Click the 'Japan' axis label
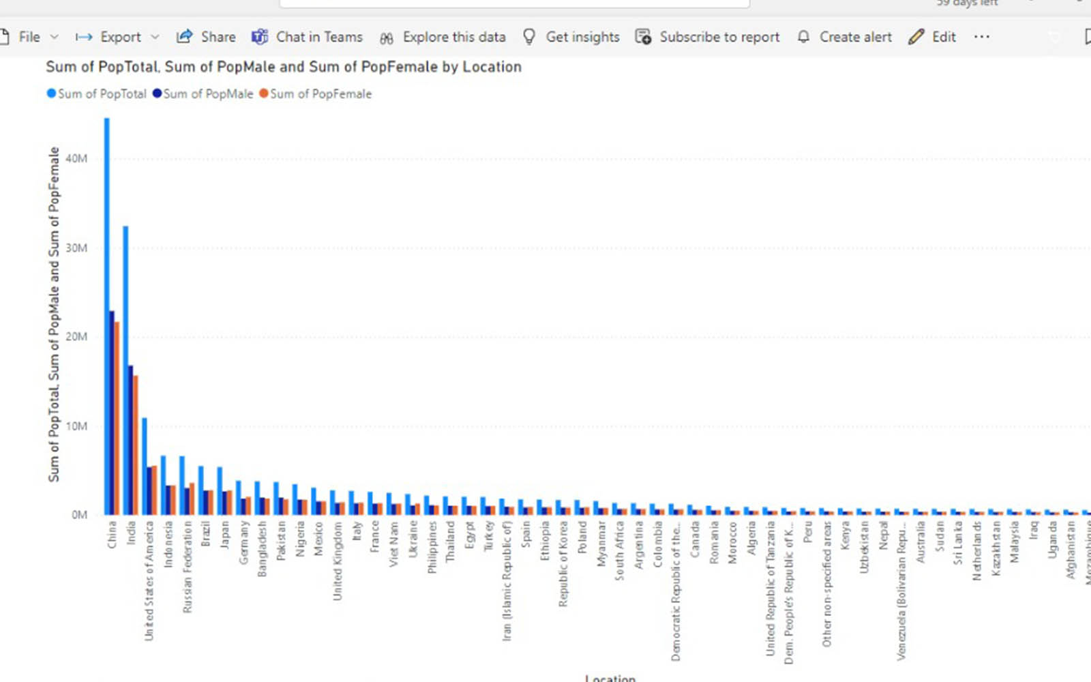 tap(225, 535)
